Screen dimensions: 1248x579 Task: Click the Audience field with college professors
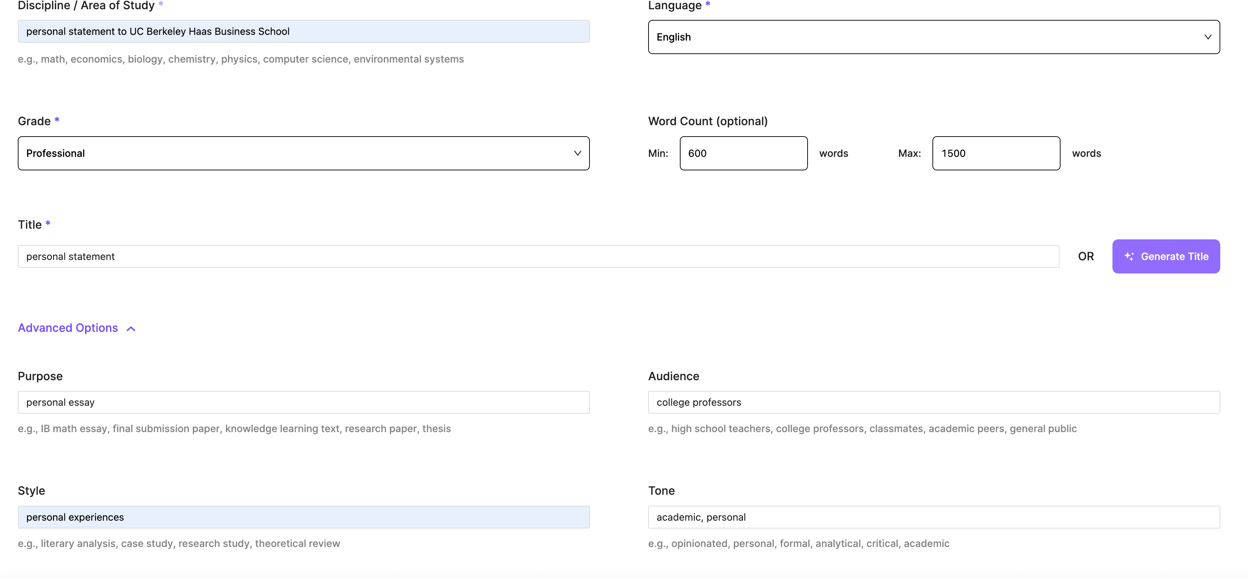(x=933, y=402)
